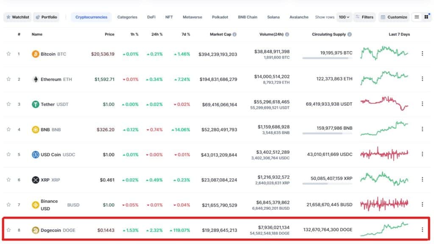Open Binance USD row three-dot menu

(422, 204)
